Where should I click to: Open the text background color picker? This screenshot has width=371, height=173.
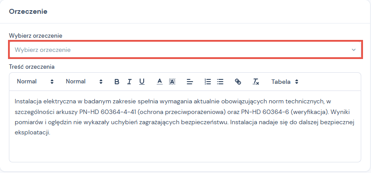click(x=172, y=82)
